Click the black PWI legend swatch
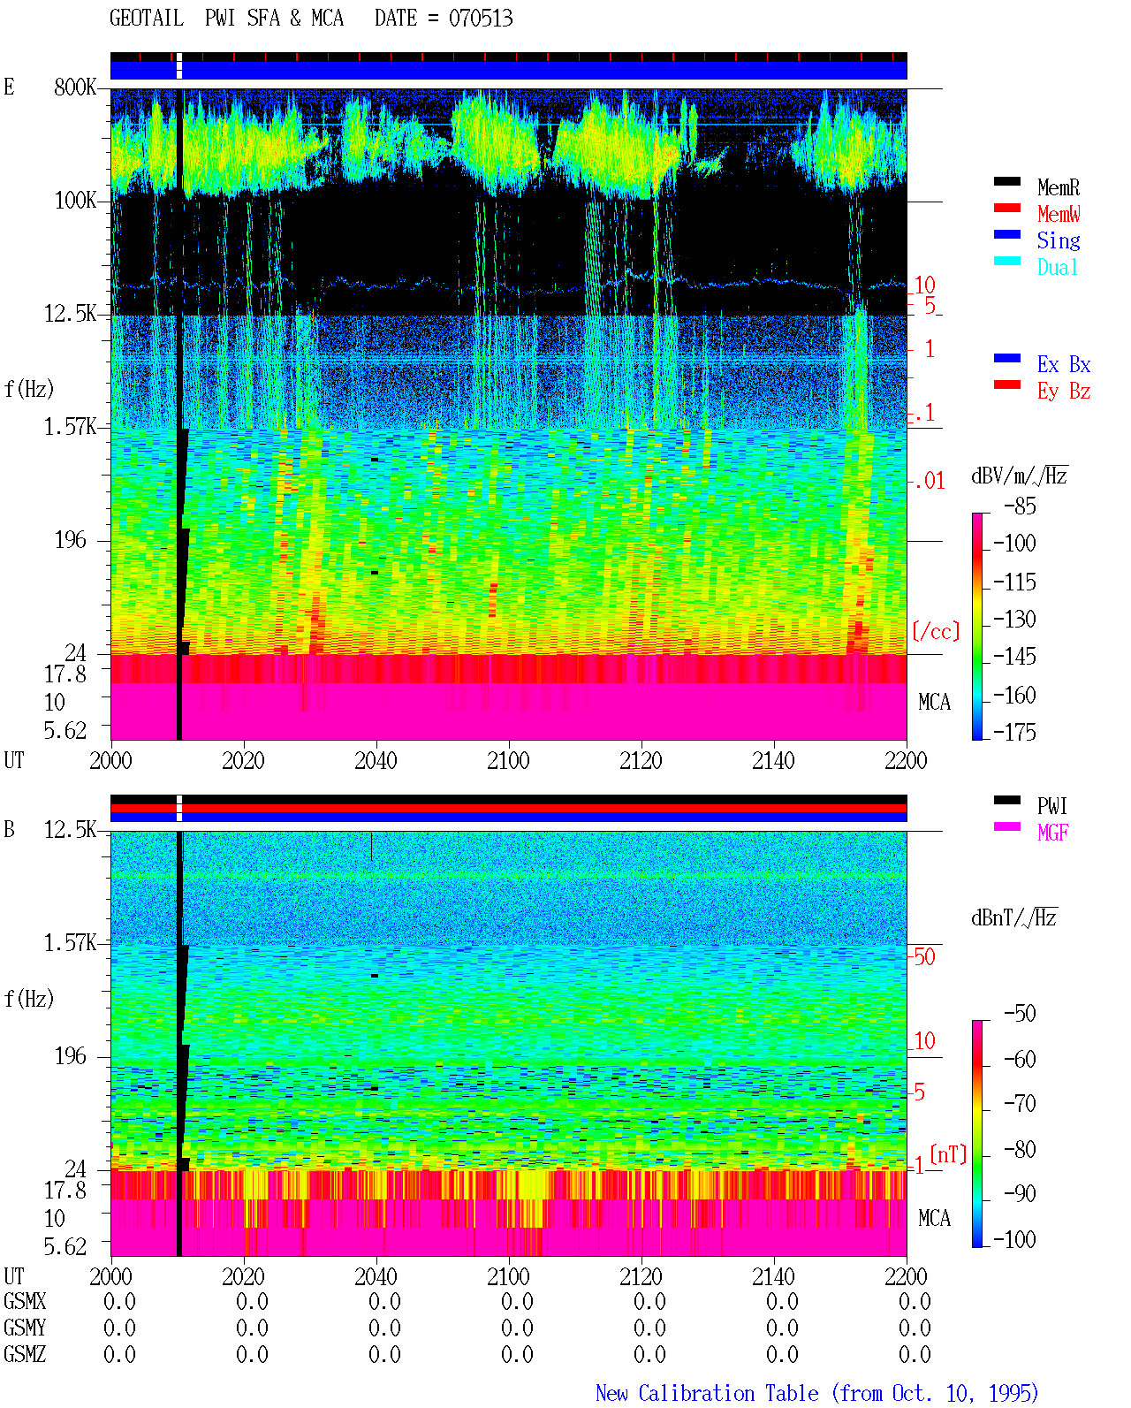1131x1408 pixels. (1007, 800)
